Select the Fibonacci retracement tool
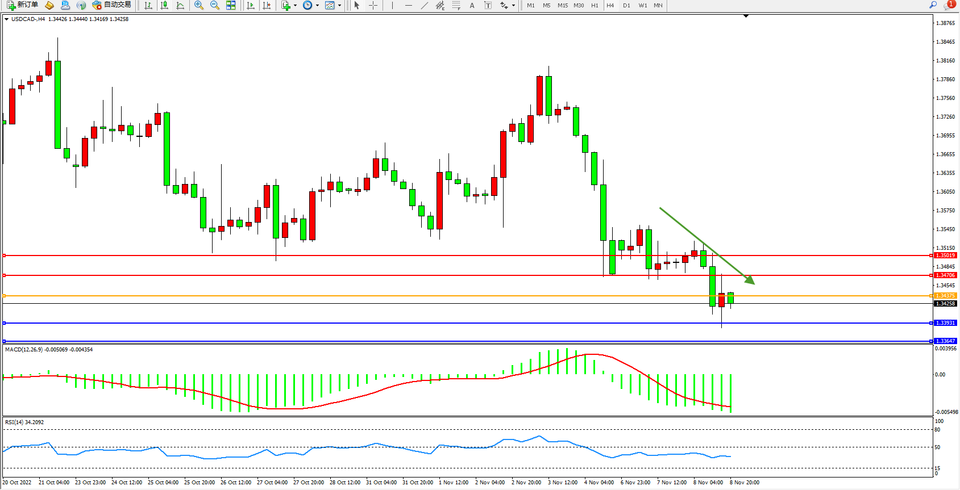Image resolution: width=960 pixels, height=490 pixels. click(x=456, y=5)
